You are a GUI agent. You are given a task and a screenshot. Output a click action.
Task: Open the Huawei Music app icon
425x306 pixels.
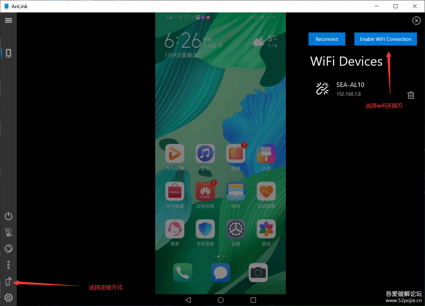(x=205, y=154)
